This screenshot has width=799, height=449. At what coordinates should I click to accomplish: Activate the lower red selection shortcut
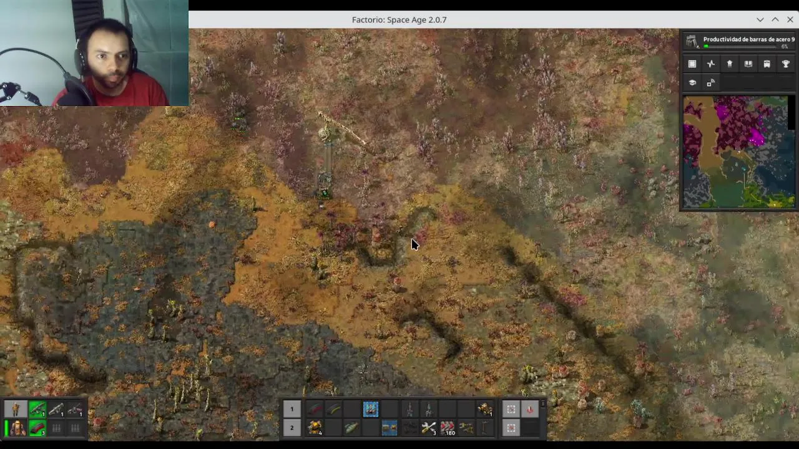pyautogui.click(x=511, y=428)
